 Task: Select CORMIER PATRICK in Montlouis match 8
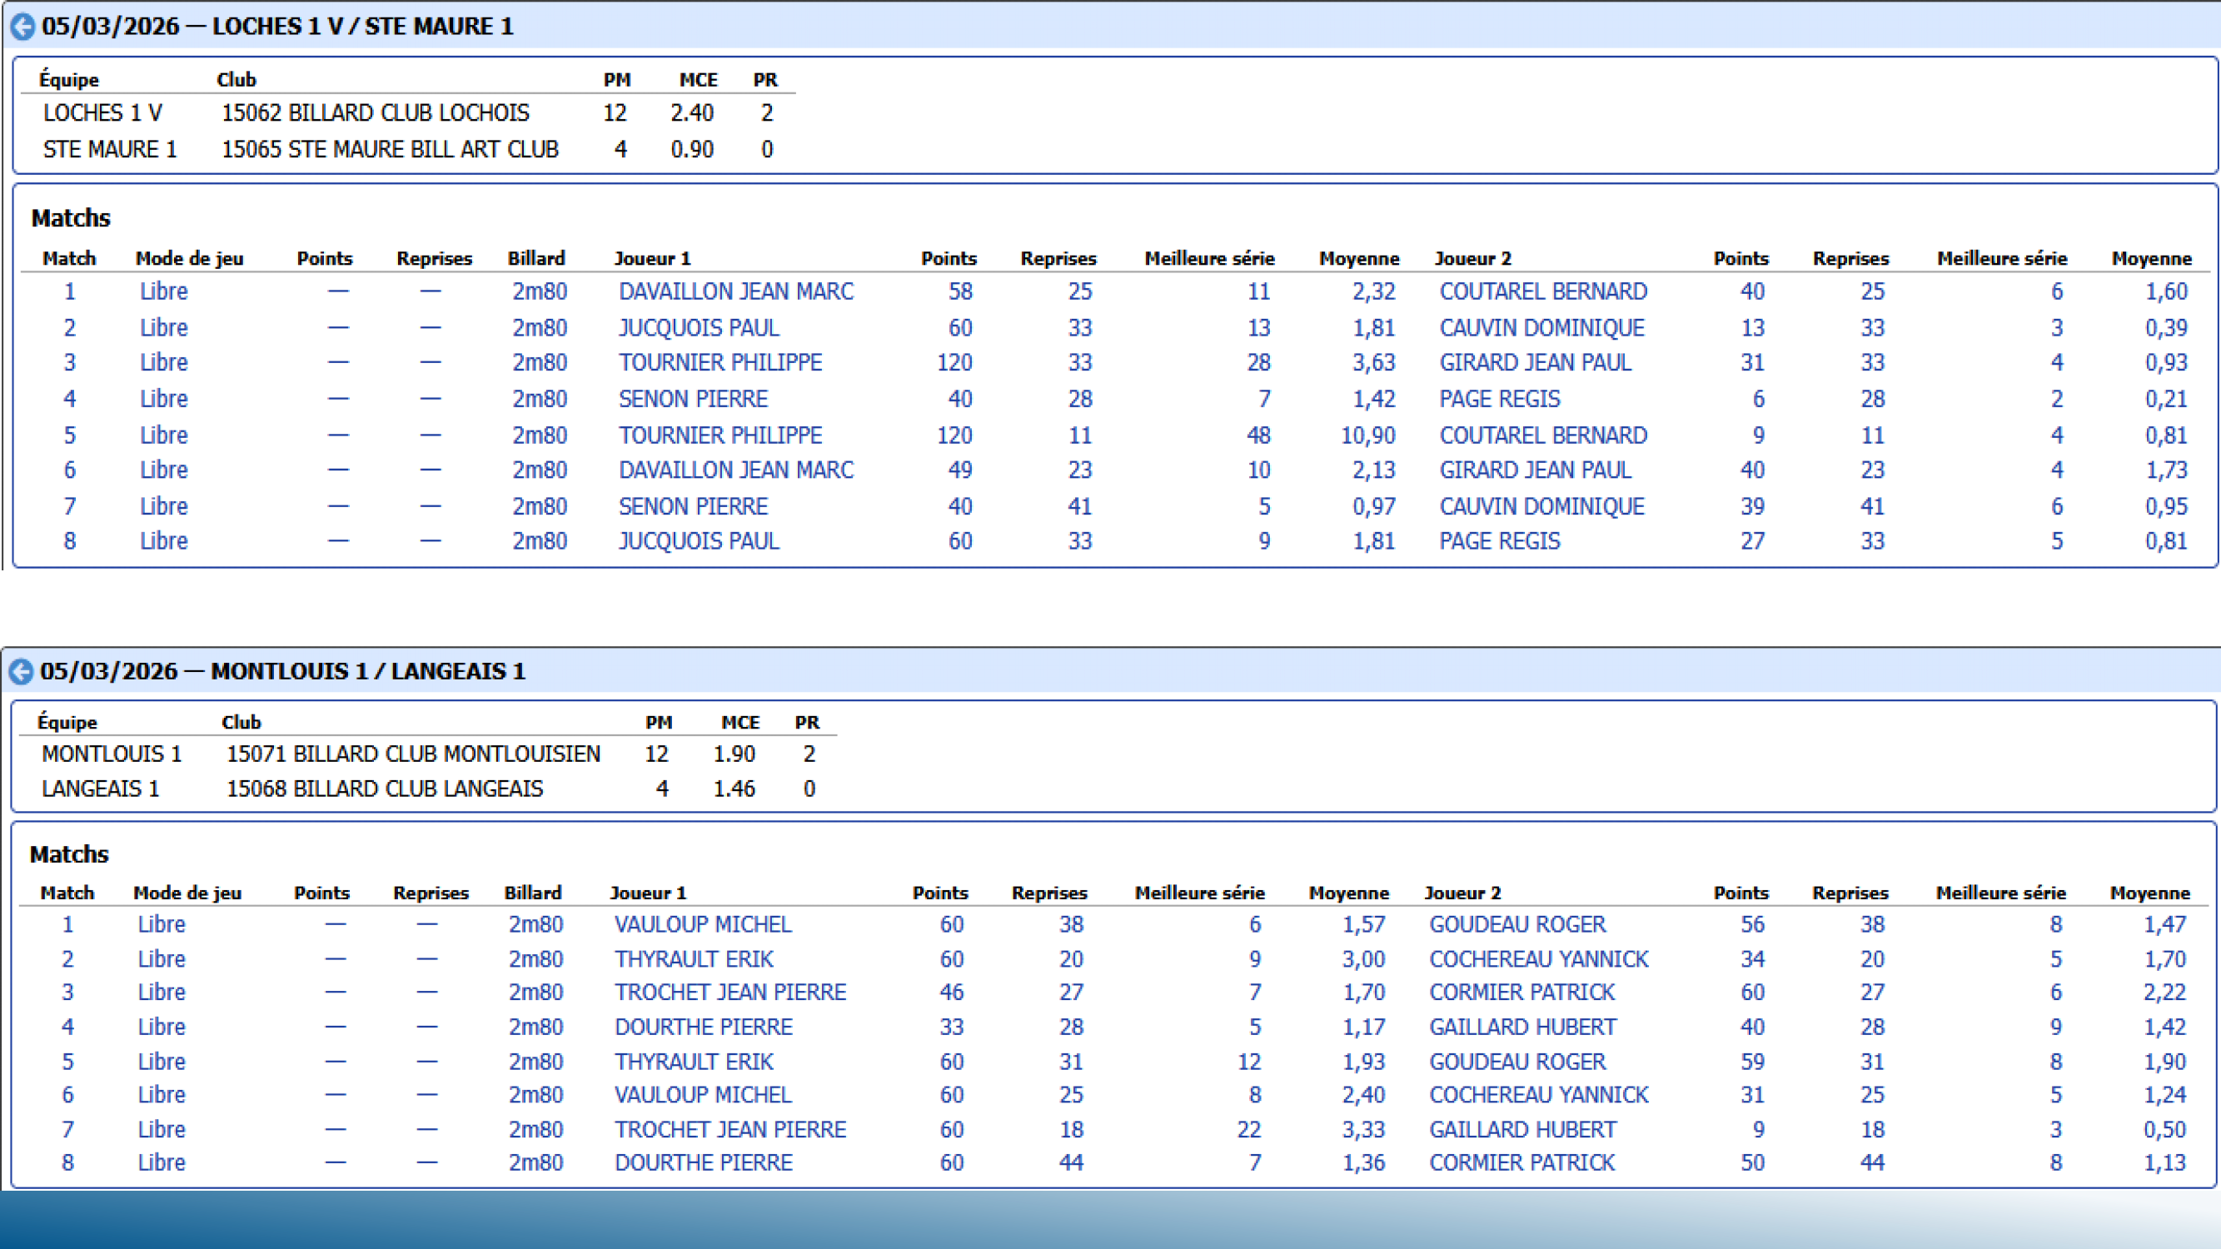1521,1162
